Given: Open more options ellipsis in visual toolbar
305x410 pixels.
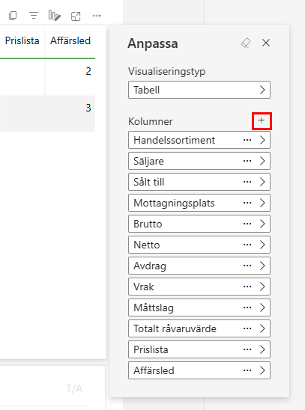Looking at the screenshot, I should pos(97,16).
